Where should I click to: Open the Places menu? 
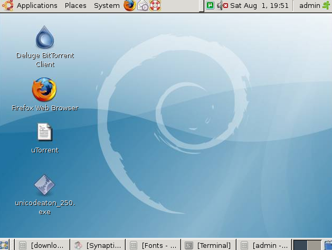[75, 6]
